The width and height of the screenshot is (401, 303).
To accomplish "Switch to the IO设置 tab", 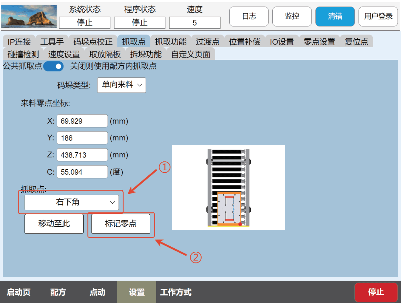I will [282, 41].
